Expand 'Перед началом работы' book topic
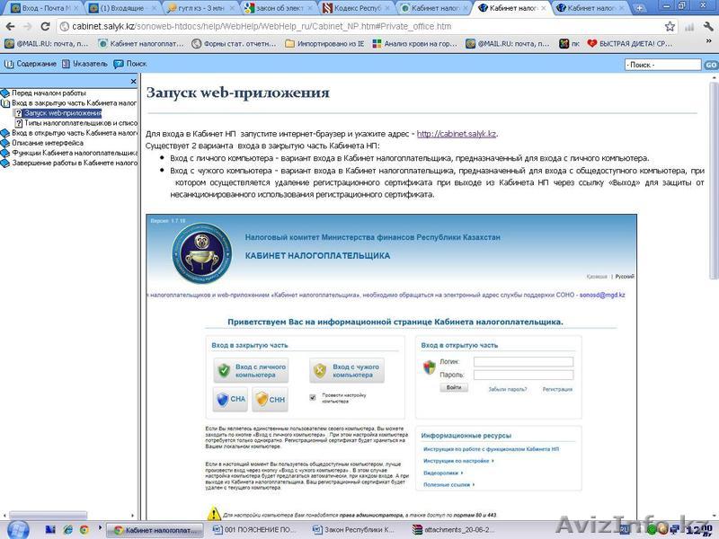Image resolution: width=719 pixels, height=539 pixels. pos(49,93)
